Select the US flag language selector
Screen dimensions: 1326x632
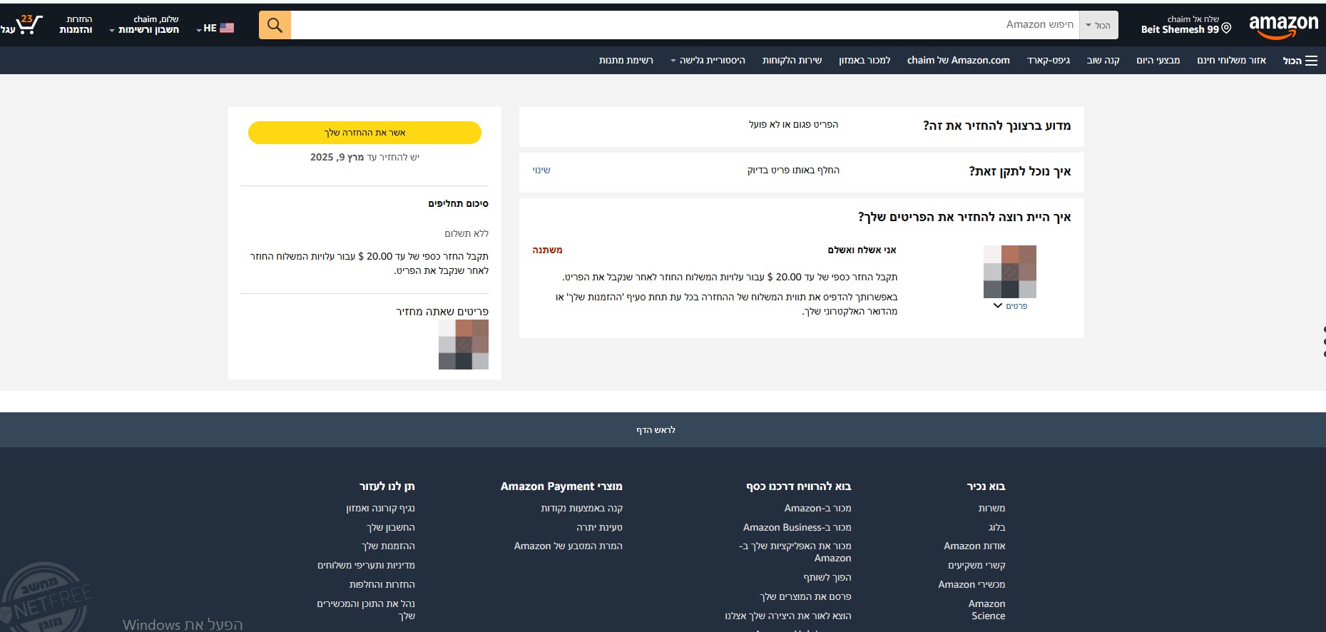pyautogui.click(x=216, y=28)
